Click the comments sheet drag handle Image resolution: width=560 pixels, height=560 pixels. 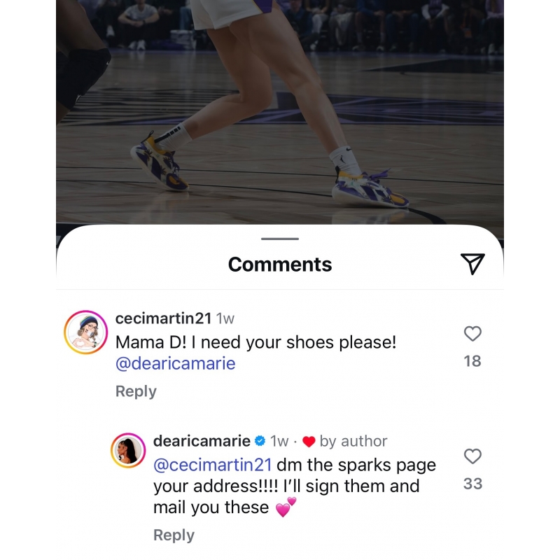(280, 239)
